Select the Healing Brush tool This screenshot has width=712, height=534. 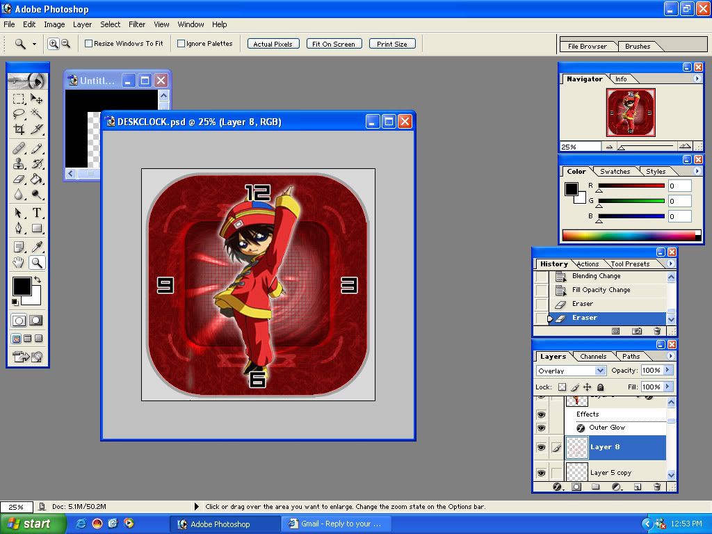click(x=19, y=149)
